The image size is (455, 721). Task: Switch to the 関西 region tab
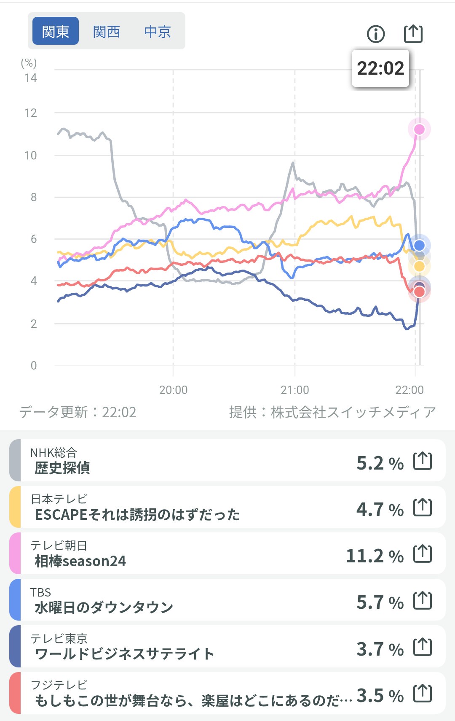pyautogui.click(x=107, y=31)
